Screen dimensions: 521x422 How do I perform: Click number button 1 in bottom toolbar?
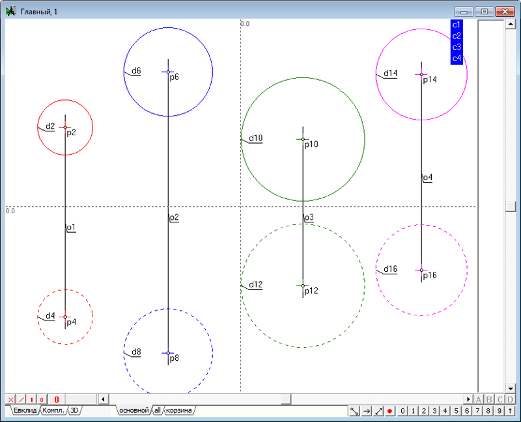[414, 411]
